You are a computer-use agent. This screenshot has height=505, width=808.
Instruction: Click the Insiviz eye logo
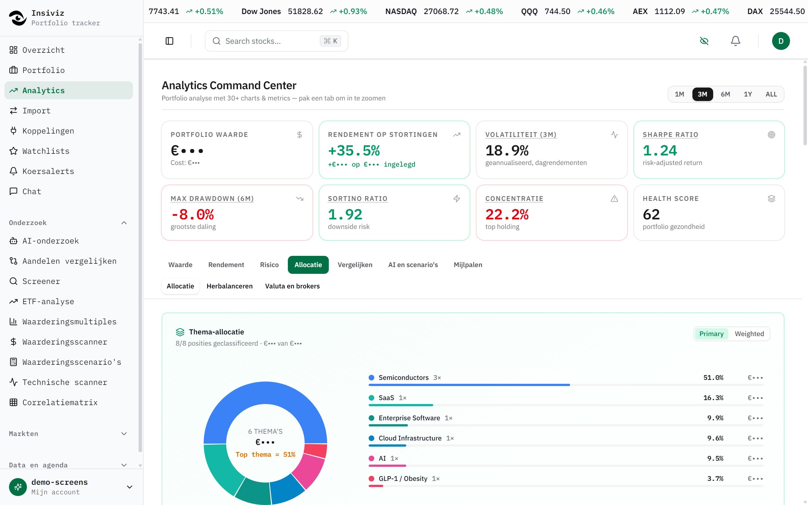(x=18, y=18)
